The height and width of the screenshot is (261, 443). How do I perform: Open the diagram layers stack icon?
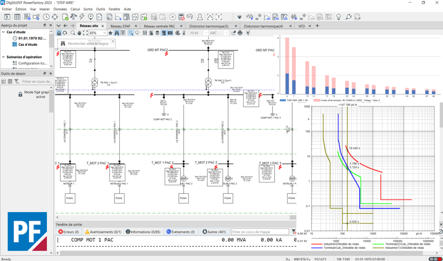coord(157,33)
